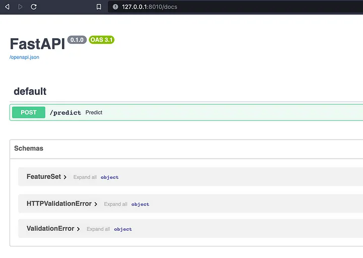
Task: Open site info icon beside the URL
Action: pyautogui.click(x=115, y=7)
